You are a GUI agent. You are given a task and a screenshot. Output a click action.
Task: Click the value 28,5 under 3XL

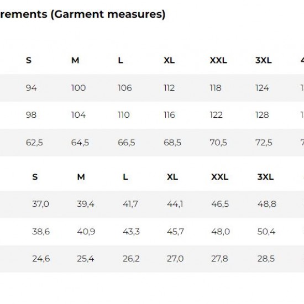266,259
